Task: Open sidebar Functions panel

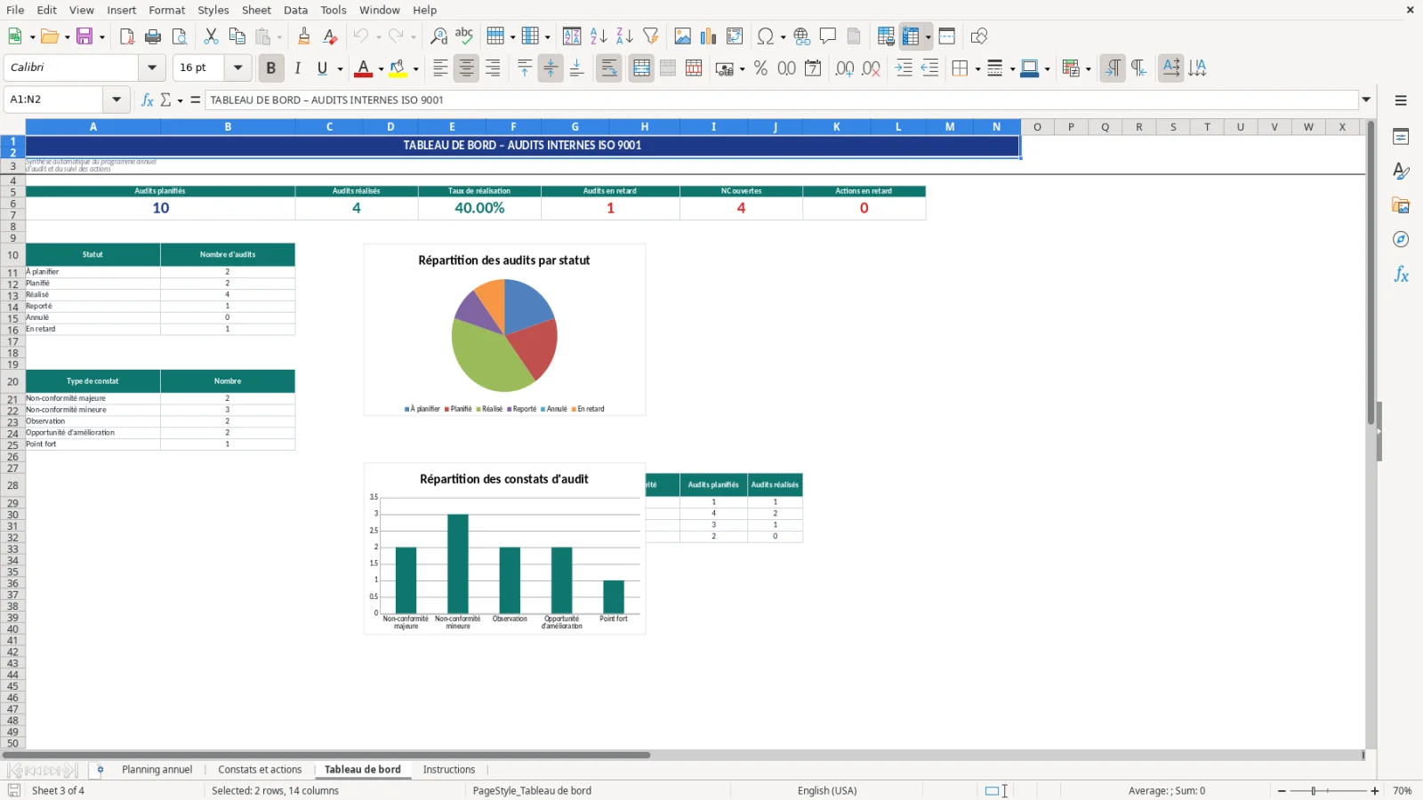Action: pyautogui.click(x=1401, y=275)
